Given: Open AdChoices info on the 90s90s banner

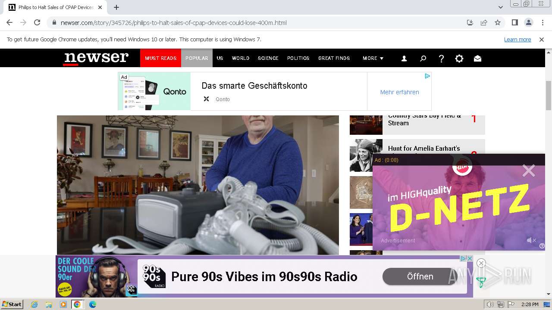Looking at the screenshot, I should click(x=464, y=258).
